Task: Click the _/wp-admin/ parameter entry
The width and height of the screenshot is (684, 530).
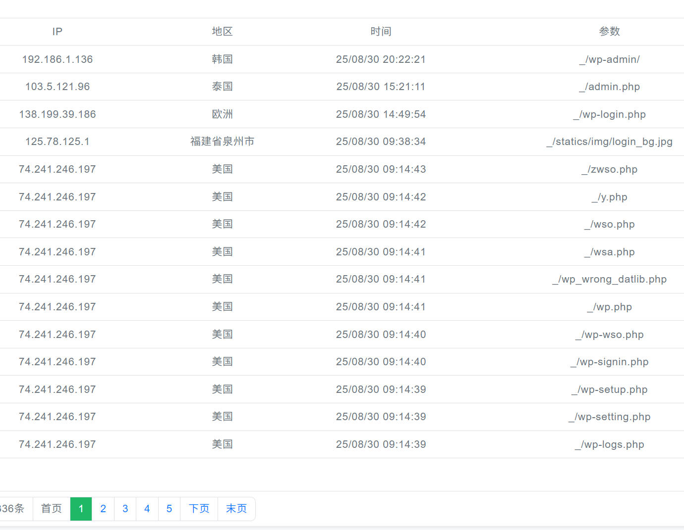Action: tap(610, 59)
